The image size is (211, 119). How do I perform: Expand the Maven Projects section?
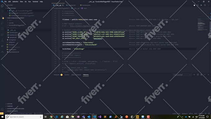click(12, 111)
